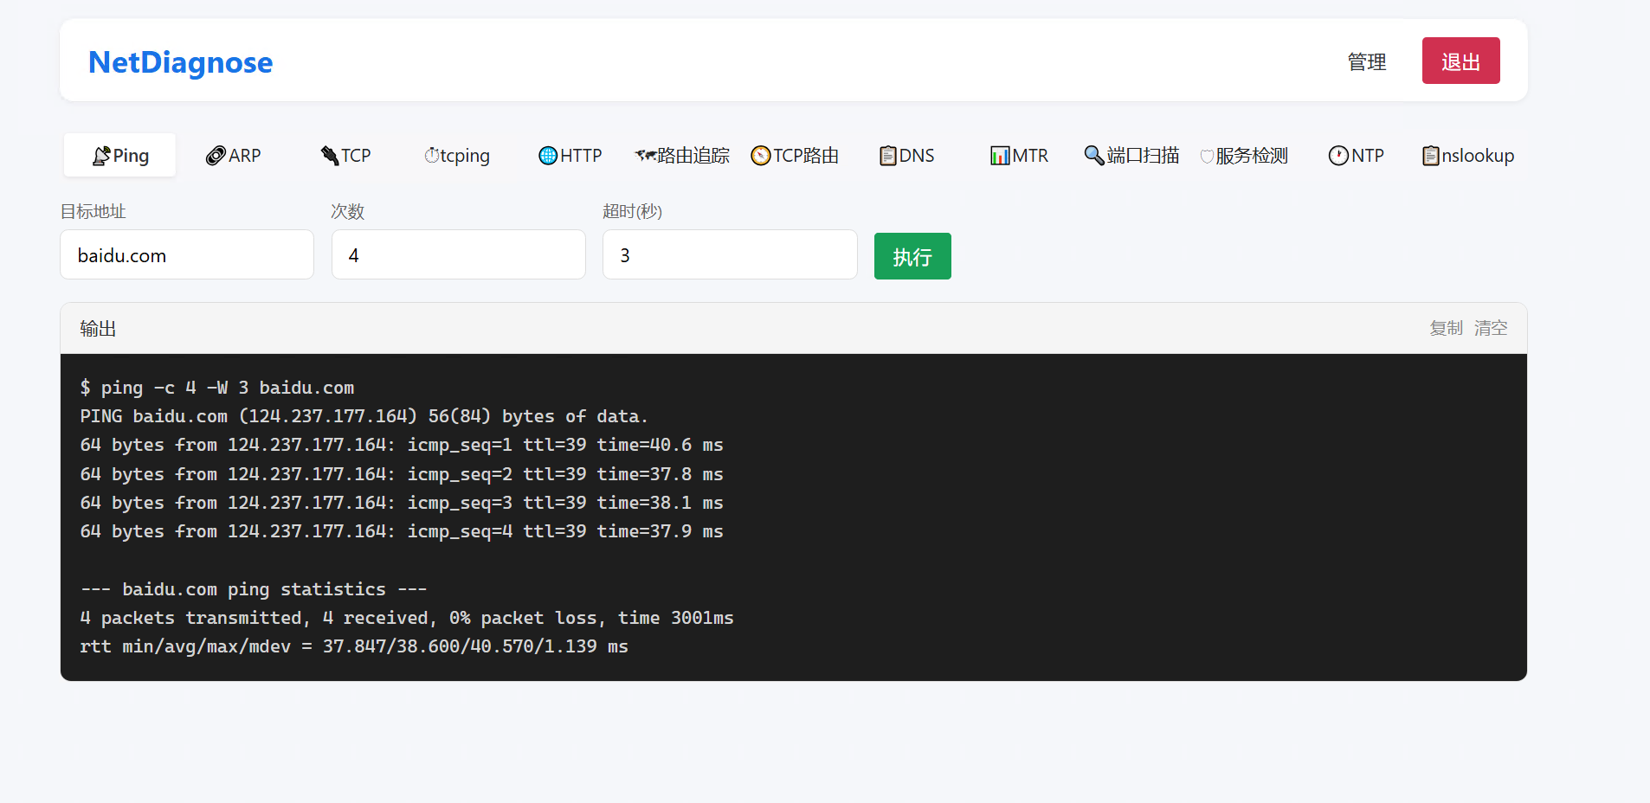Click the world map icon for 路由追踪
1650x803 pixels.
(x=645, y=156)
